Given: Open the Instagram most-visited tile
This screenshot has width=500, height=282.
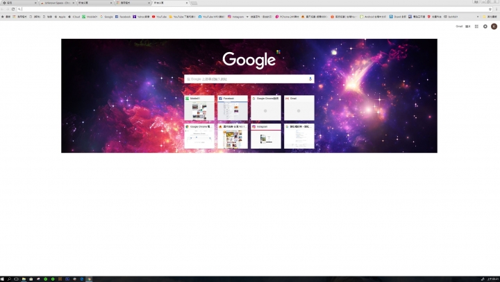Looking at the screenshot, I should click(x=266, y=136).
